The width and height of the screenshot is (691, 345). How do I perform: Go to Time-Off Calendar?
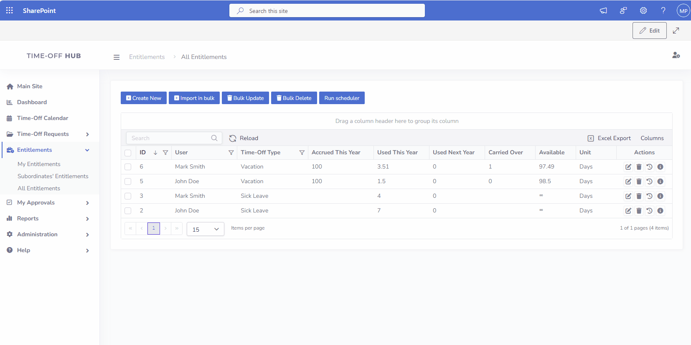click(42, 118)
